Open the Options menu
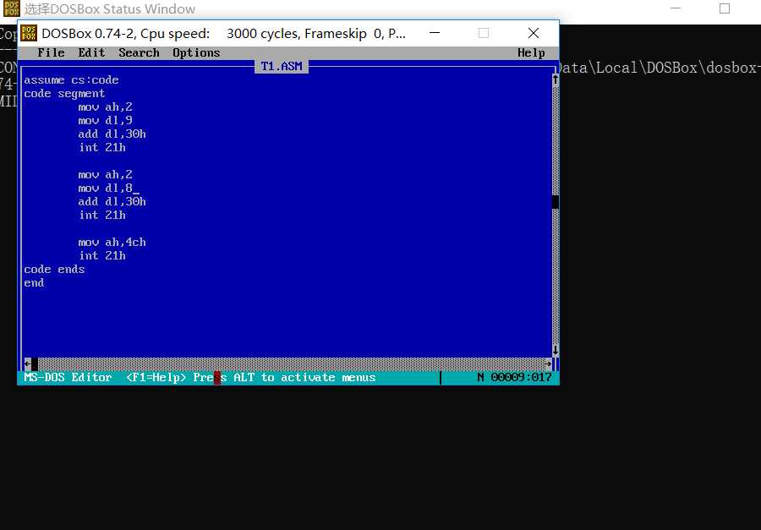Viewport: 761px width, 530px height. (196, 52)
